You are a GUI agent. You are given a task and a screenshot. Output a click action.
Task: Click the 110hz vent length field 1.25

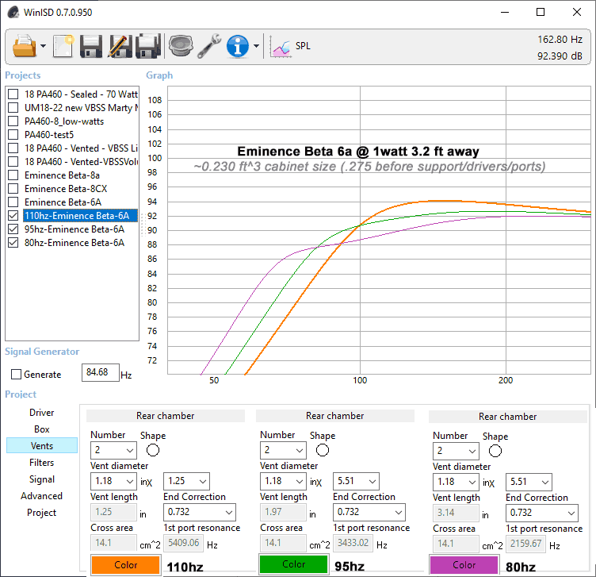tap(113, 512)
